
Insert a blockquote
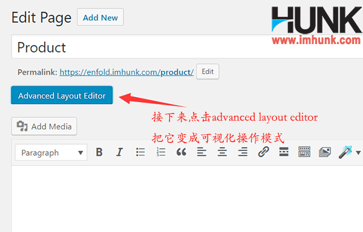pyautogui.click(x=181, y=152)
